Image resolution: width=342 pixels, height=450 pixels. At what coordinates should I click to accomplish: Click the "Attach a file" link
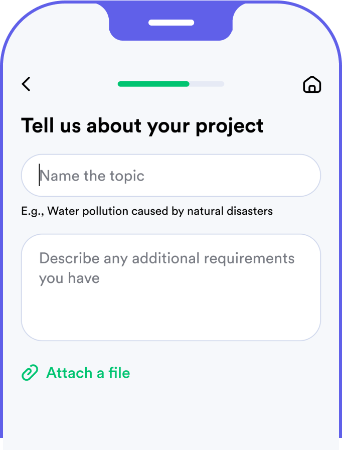coord(88,373)
